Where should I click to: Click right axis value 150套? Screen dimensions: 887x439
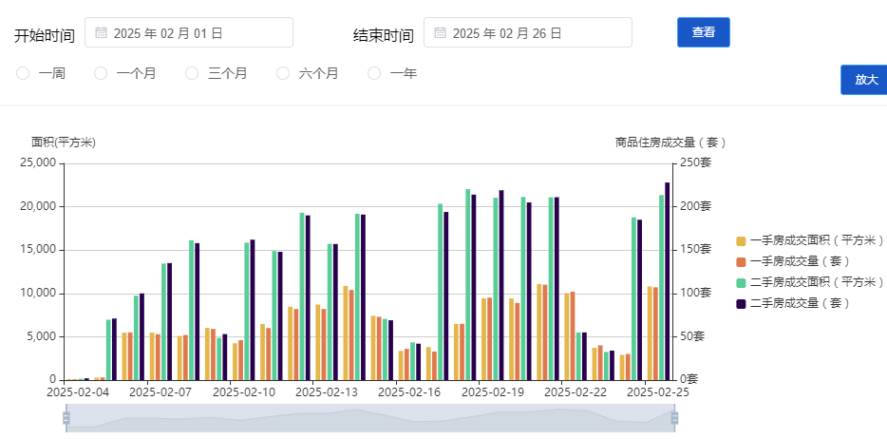[x=694, y=250]
